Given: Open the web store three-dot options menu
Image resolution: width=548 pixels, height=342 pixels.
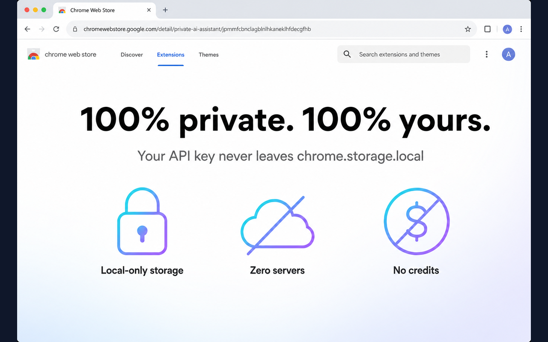Looking at the screenshot, I should [486, 54].
